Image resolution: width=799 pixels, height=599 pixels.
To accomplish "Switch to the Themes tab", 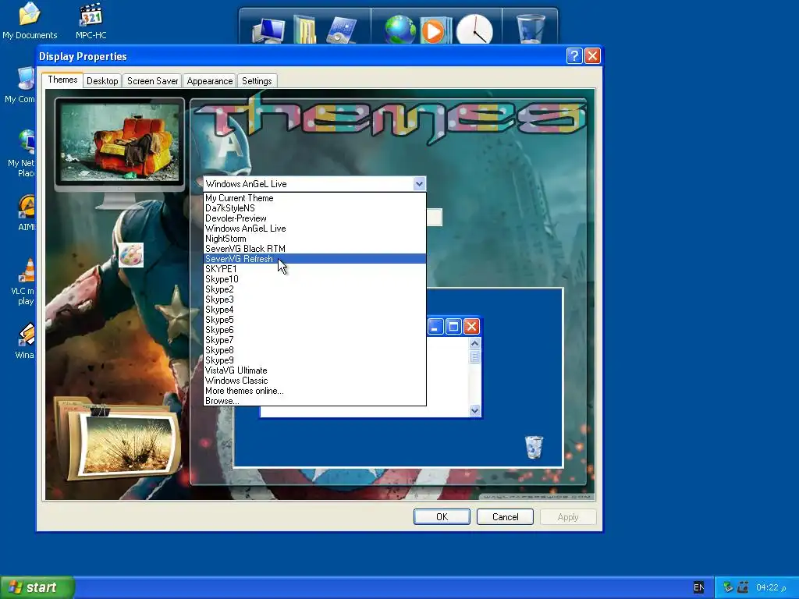I will pyautogui.click(x=62, y=80).
